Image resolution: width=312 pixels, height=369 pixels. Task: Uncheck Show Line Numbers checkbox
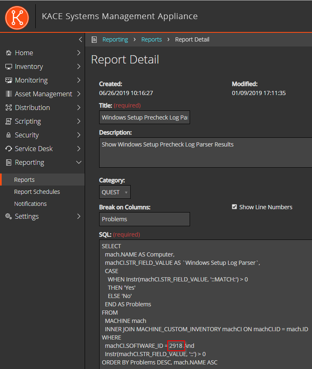pos(234,207)
